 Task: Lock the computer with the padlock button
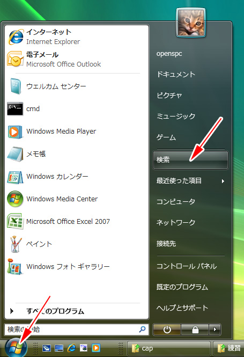pos(195,329)
